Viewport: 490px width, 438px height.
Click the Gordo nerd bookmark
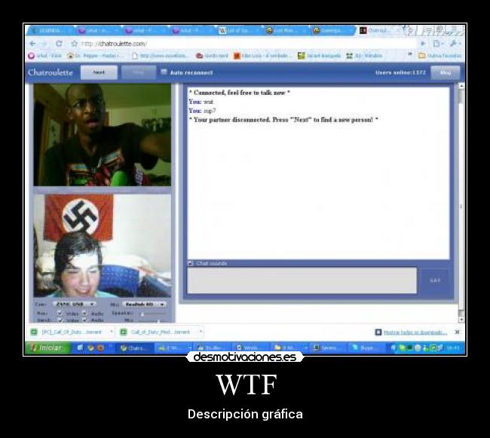coord(211,56)
